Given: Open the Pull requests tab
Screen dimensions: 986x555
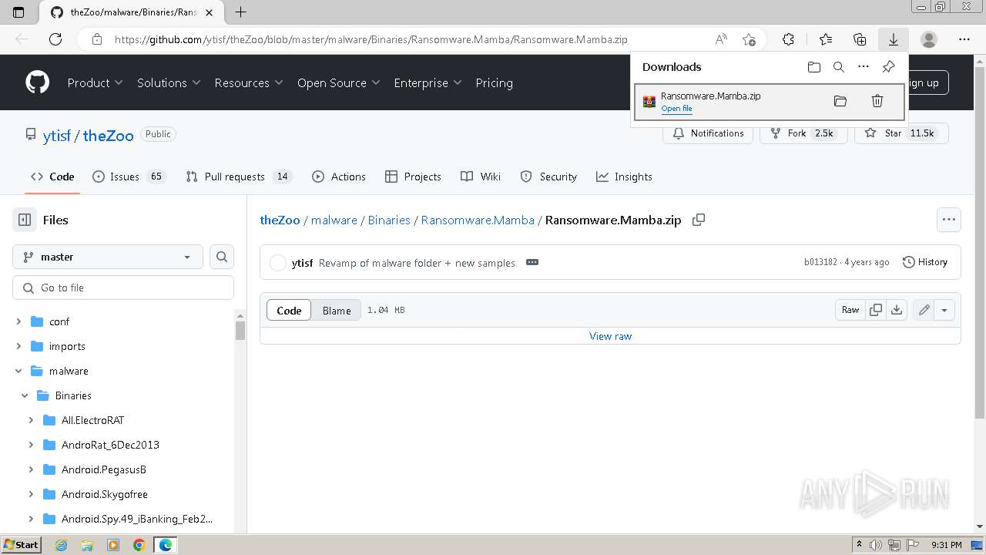Looking at the screenshot, I should point(239,177).
